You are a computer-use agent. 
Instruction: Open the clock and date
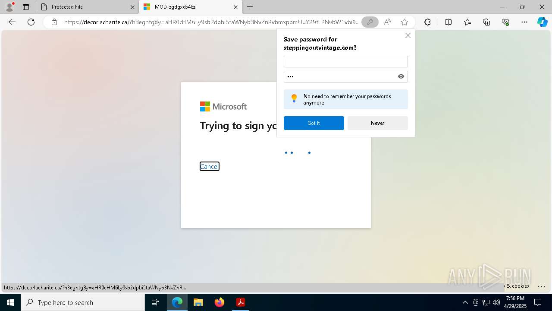(515, 302)
